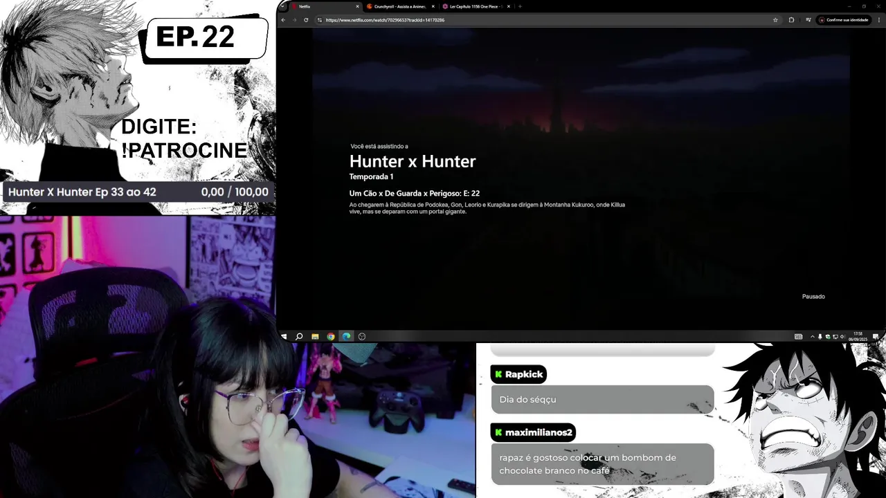Open the notification center icon

coord(876,336)
